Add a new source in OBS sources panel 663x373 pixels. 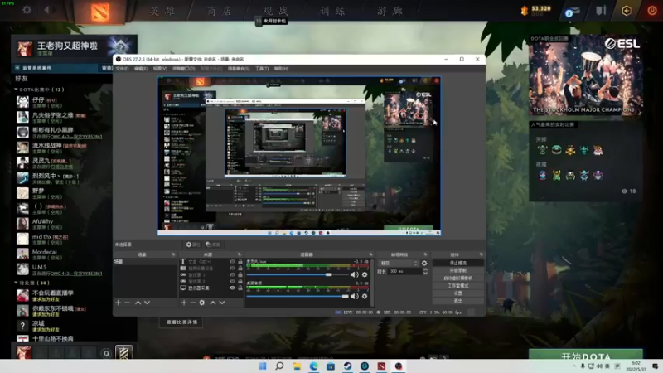(184, 303)
